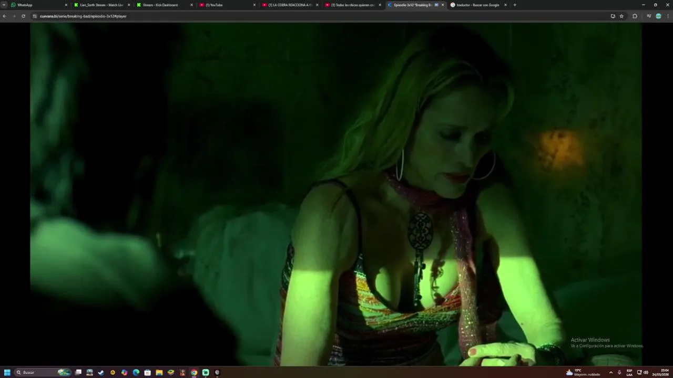Bookmark this page with the star

point(621,16)
